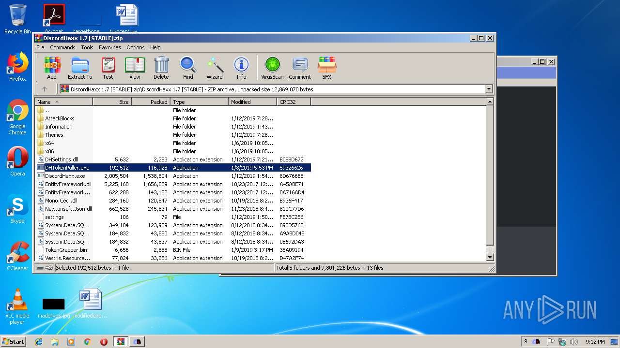620x348 pixels.
Task: Click the taskbar clock showing 9:12 PM
Action: [x=595, y=342]
